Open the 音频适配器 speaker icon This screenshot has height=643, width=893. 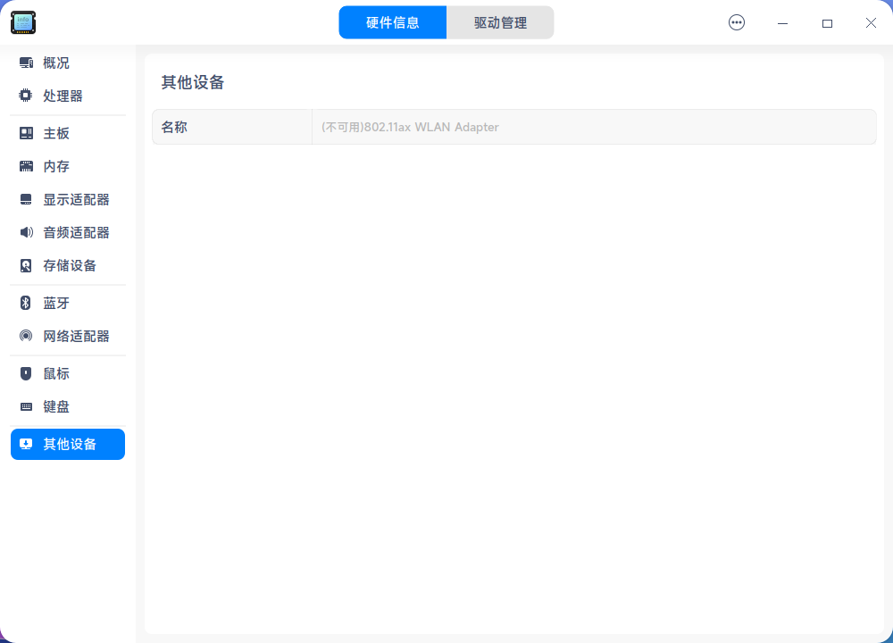25,232
